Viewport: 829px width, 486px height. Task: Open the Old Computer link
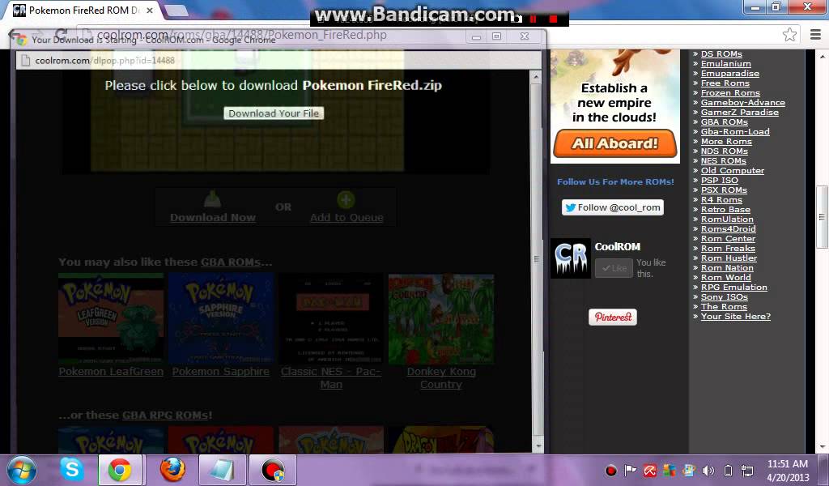[x=732, y=170]
